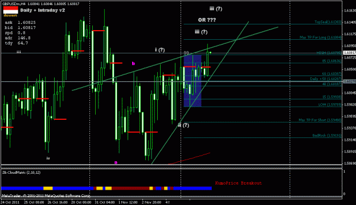The height and width of the screenshot is (205, 356).
Task: Click the '25 Oct 08:00' time axis label
Action: [x=34, y=202]
